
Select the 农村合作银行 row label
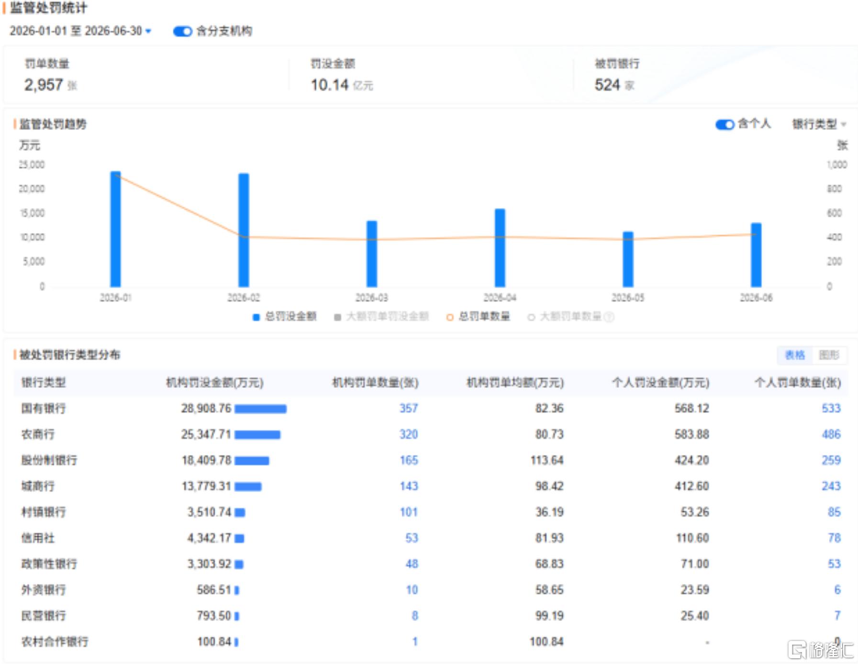(55, 642)
